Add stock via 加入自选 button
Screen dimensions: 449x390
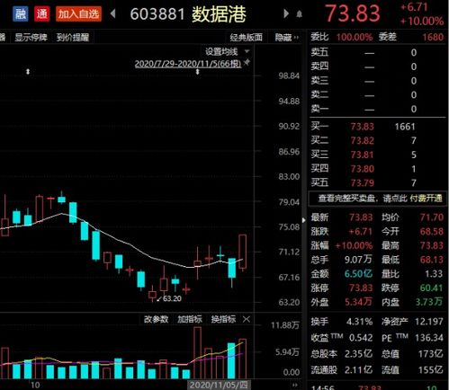tap(78, 14)
